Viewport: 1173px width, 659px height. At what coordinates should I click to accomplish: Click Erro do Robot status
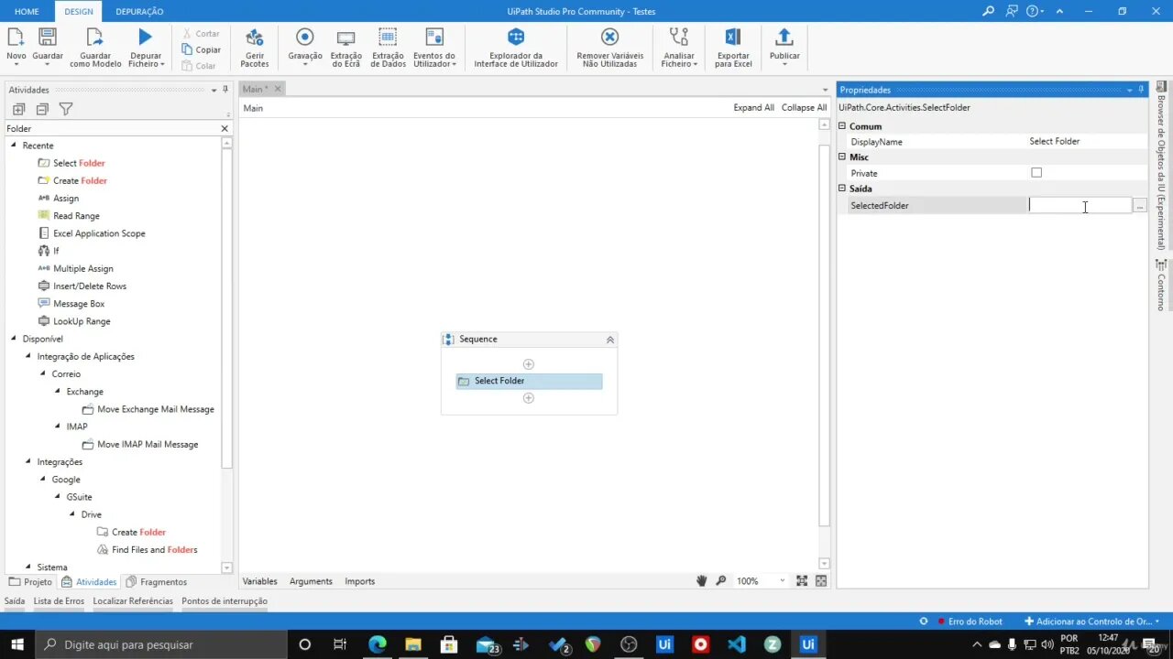point(970,621)
